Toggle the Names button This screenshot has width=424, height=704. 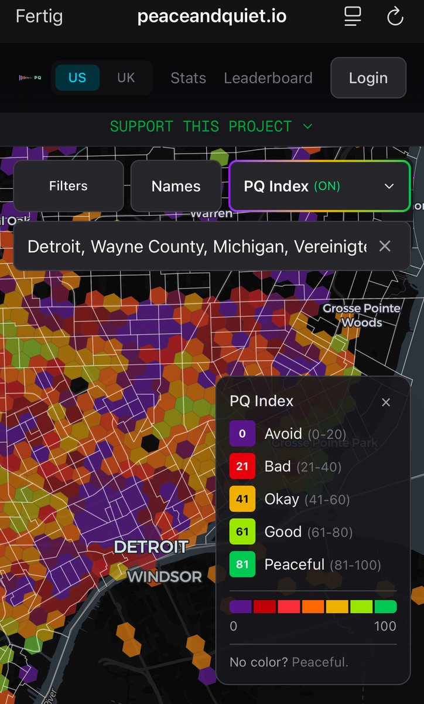(x=176, y=186)
